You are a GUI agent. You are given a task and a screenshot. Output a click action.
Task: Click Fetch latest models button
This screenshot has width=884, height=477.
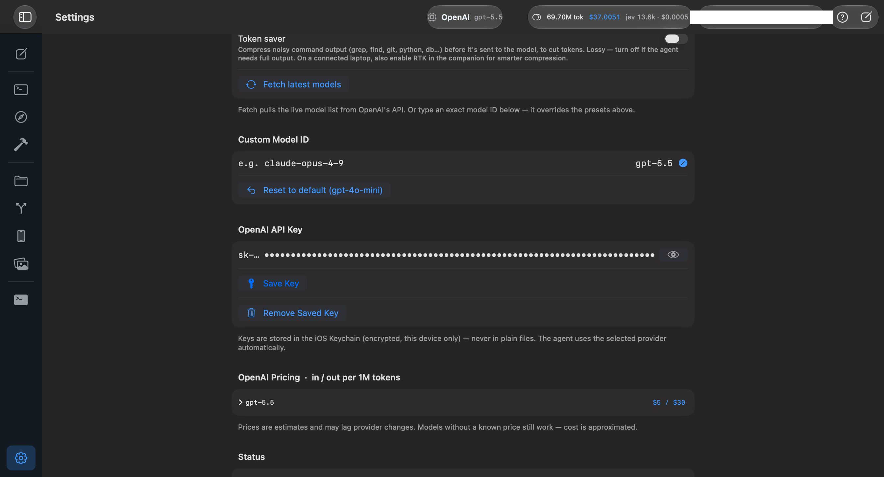pyautogui.click(x=293, y=84)
